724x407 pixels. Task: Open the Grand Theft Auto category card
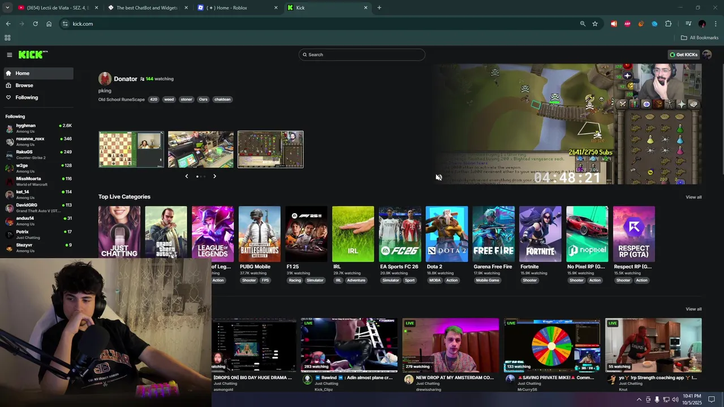(x=166, y=233)
